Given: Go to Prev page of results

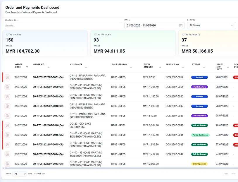Looking at the screenshot, I should [233, 174].
